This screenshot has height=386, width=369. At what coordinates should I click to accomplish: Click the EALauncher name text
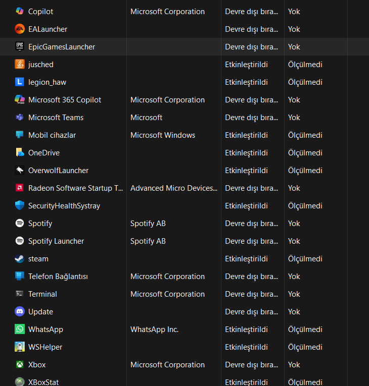click(48, 29)
